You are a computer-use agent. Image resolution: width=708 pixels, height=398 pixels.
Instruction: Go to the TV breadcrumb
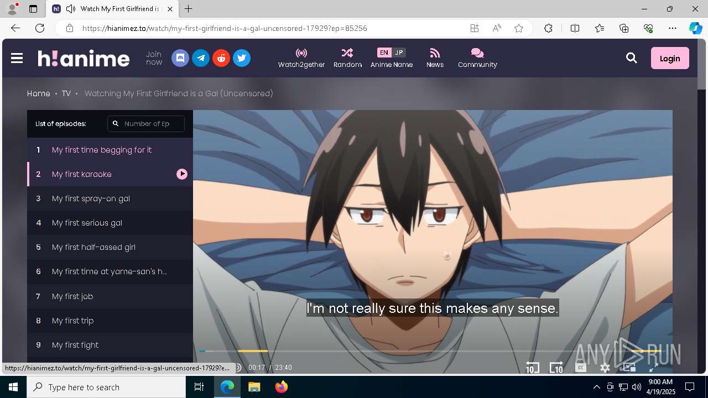point(66,93)
